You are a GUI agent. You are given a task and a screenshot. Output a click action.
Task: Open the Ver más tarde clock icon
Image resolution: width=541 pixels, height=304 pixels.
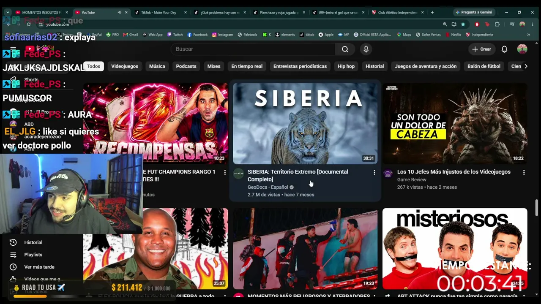[13, 267]
